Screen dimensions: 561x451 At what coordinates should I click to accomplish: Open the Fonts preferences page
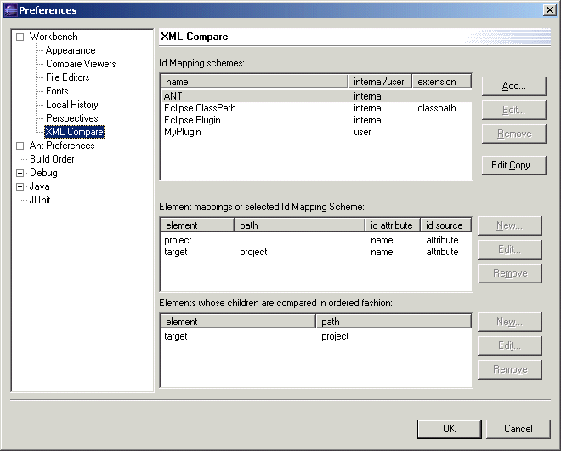click(x=57, y=91)
